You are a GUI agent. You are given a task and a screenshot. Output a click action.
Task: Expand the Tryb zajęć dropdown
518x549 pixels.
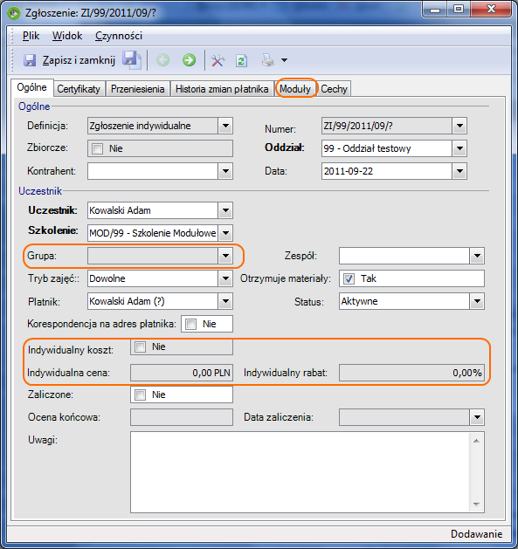(225, 278)
